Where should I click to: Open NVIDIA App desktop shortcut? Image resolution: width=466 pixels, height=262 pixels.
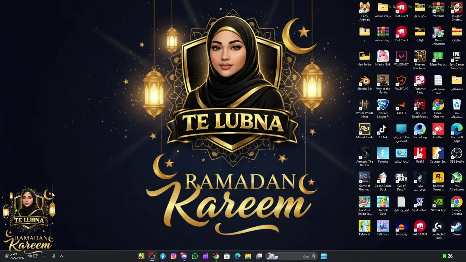pos(438,204)
